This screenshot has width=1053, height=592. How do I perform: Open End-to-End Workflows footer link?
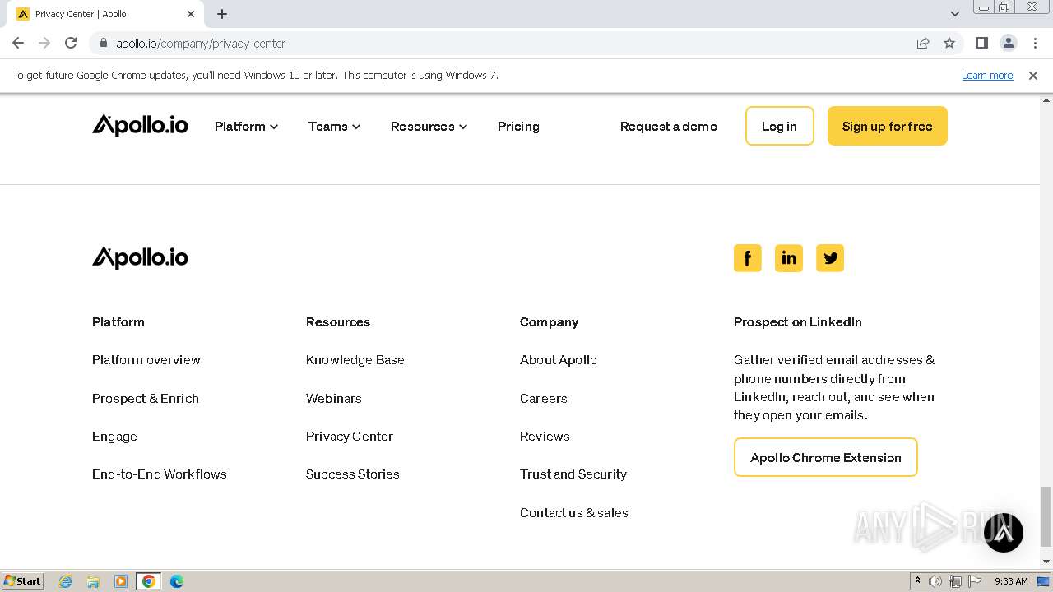click(160, 474)
